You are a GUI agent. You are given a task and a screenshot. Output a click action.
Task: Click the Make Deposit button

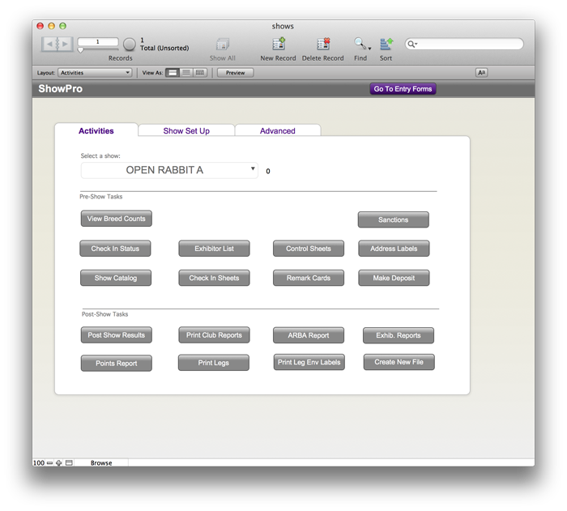point(394,278)
